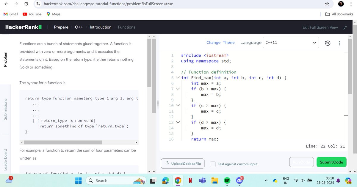Switch to the Leaderboard tab
Viewport: 357px width, 187px height.
pyautogui.click(x=5, y=160)
